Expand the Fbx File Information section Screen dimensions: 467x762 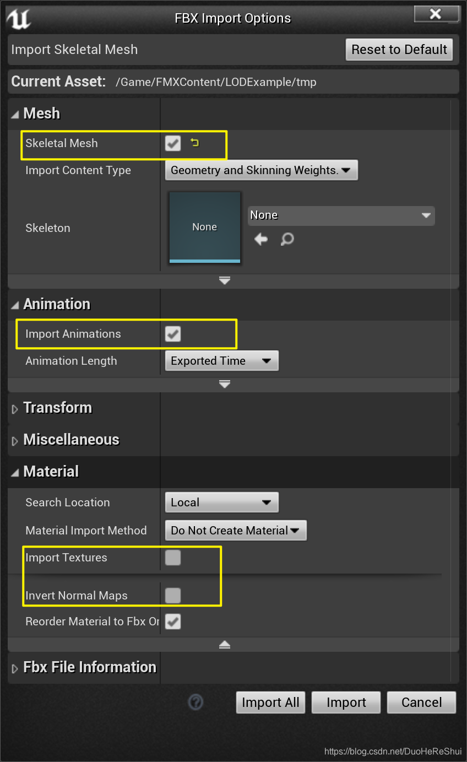click(15, 668)
